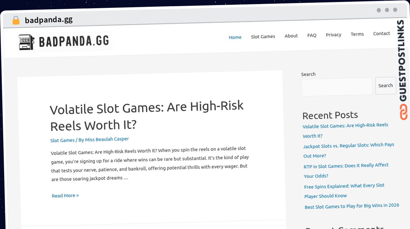This screenshot has width=410, height=229.
Task: Open recent post Free Spins Explained
Action: coord(344,190)
